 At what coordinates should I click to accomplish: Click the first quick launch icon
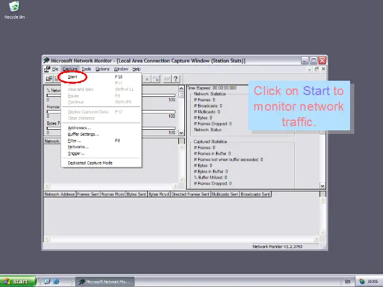(x=47, y=282)
